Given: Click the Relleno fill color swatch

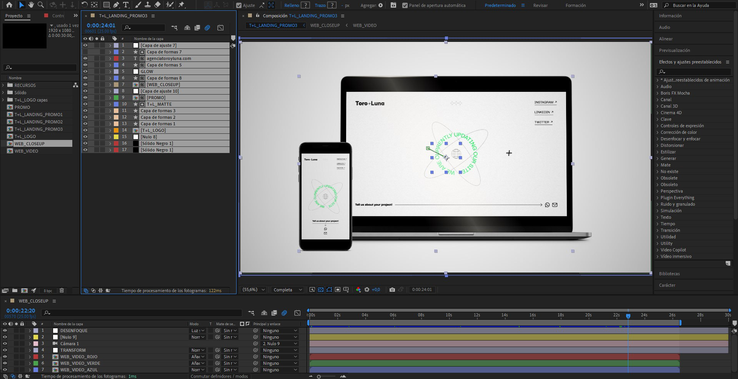Looking at the screenshot, I should (x=305, y=5).
